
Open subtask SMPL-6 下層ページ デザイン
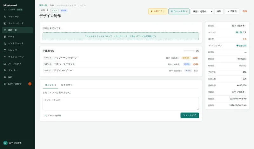coord(121,64)
